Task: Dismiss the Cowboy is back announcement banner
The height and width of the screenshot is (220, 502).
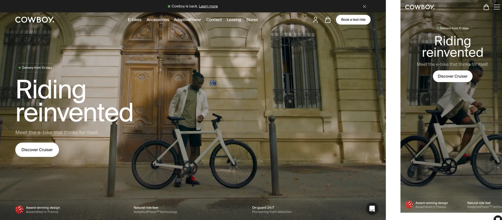Action: click(x=364, y=6)
